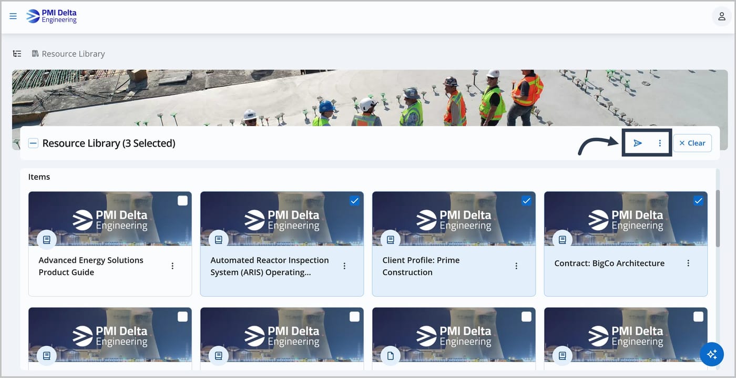This screenshot has width=736, height=378.
Task: Click book icon on Contract: BigCo Architecture card
Action: (x=563, y=240)
